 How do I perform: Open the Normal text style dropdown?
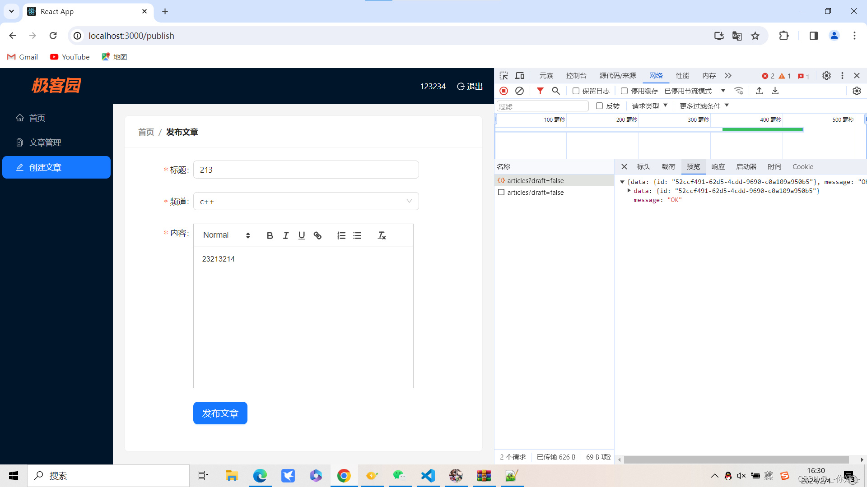(x=227, y=235)
